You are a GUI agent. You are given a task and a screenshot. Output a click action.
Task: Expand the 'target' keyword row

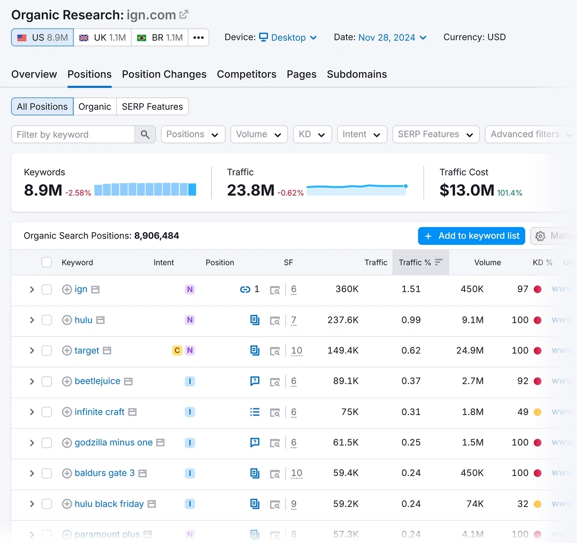(32, 351)
